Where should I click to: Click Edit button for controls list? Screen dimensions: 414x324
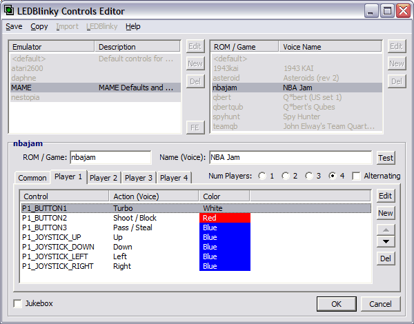click(386, 196)
